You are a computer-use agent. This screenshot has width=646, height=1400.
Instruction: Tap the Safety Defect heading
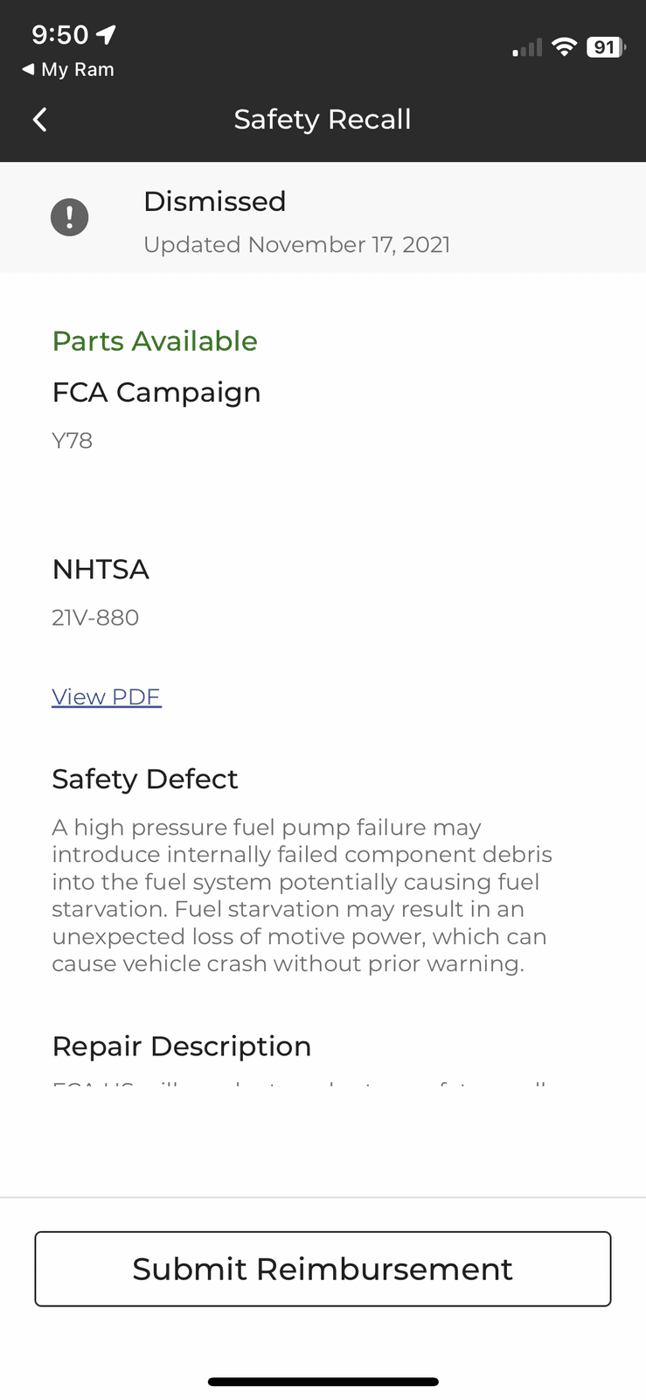(145, 779)
